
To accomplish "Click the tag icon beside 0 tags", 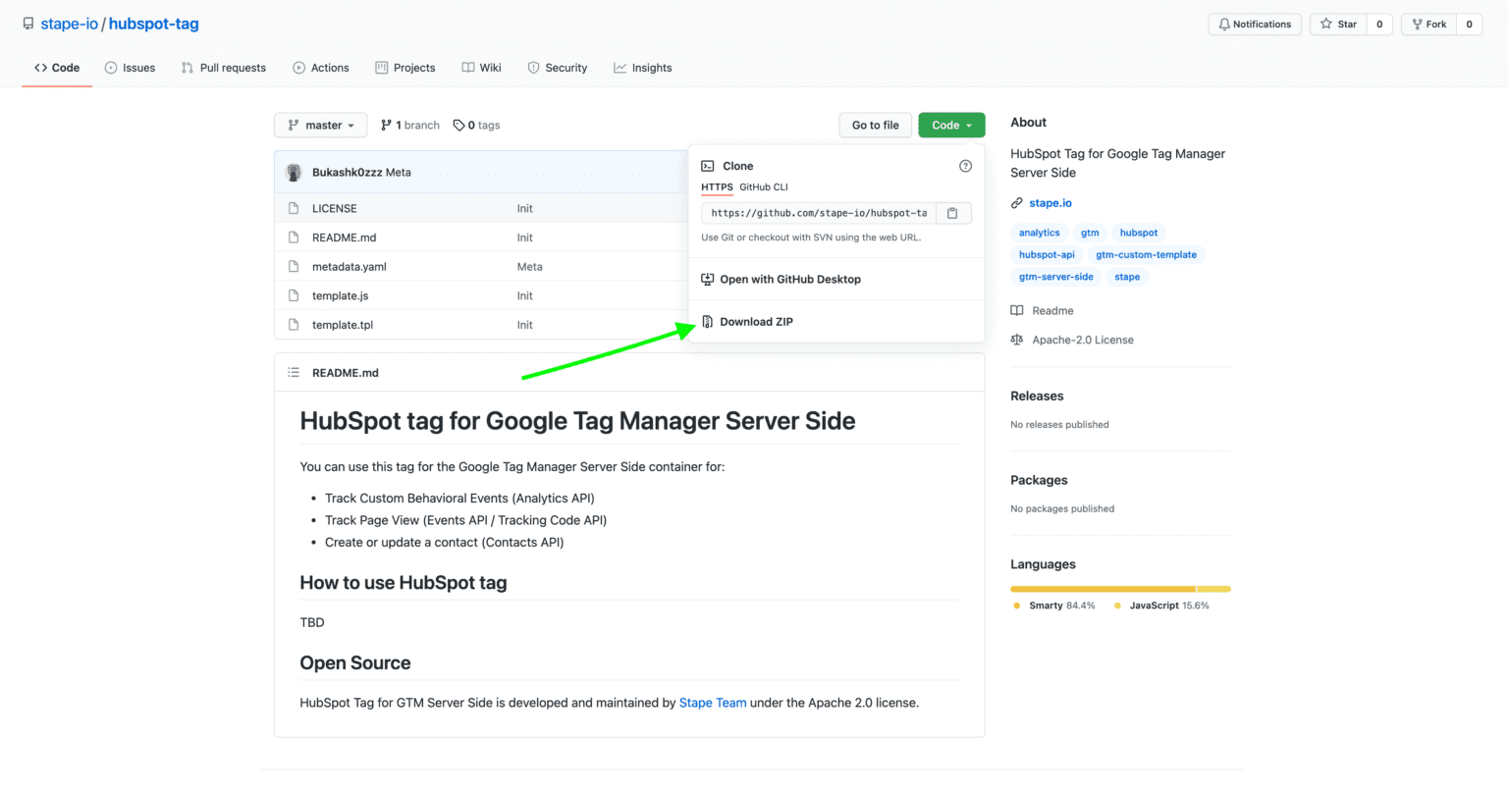I will (x=458, y=125).
